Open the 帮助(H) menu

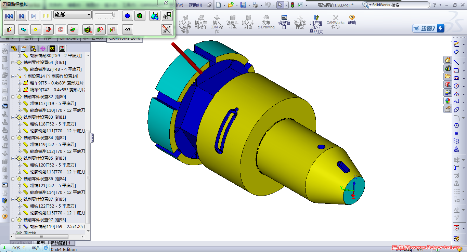(195, 5)
